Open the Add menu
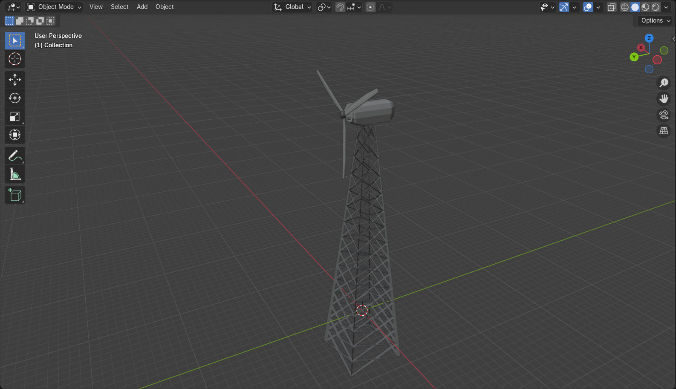 [142, 7]
